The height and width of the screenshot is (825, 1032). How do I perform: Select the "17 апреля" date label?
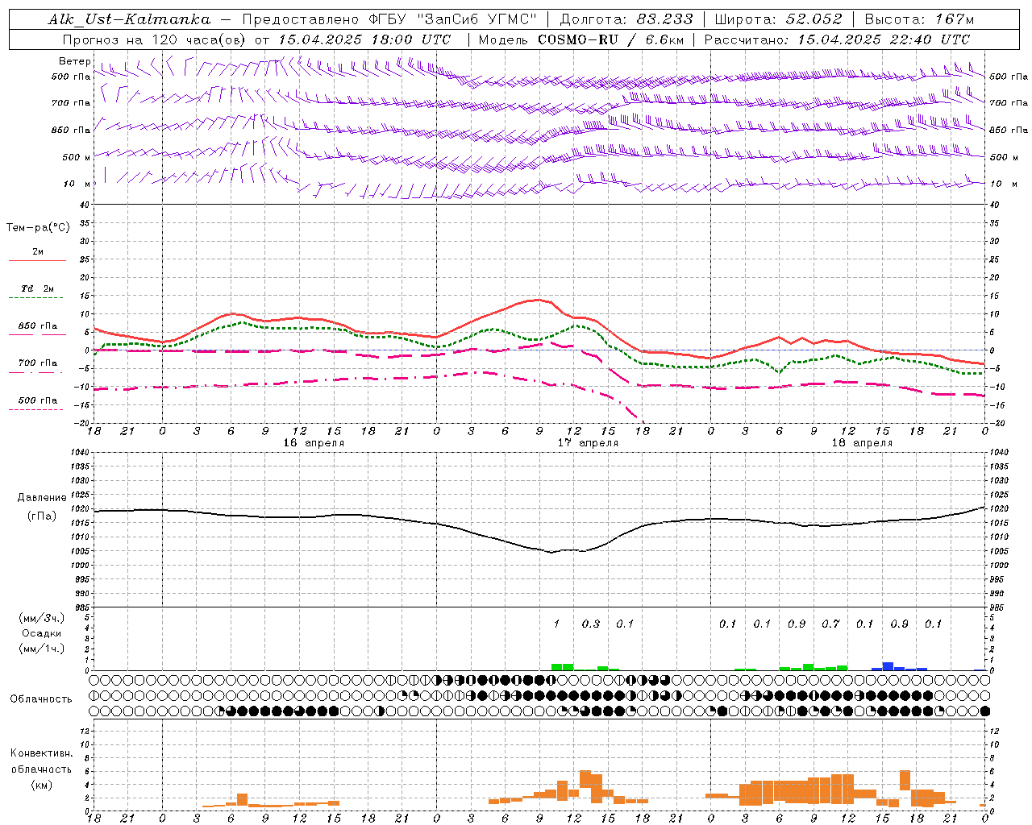589,443
